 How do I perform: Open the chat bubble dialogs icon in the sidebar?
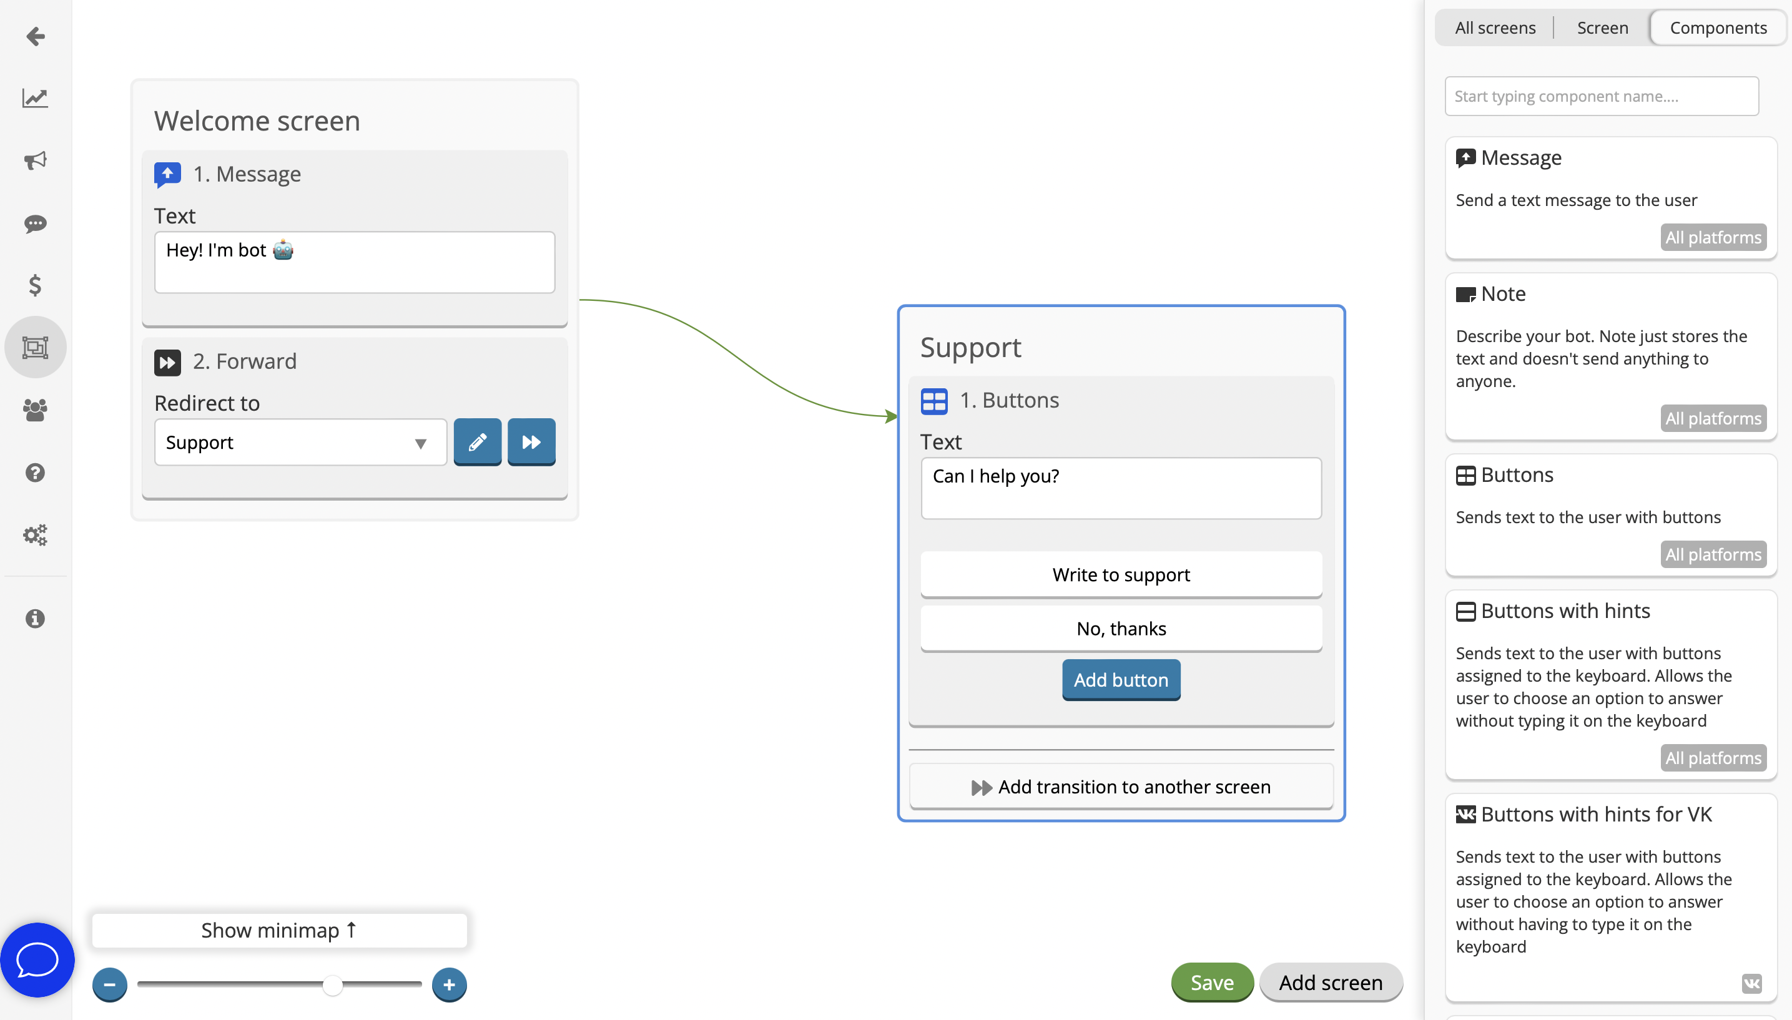pos(35,223)
